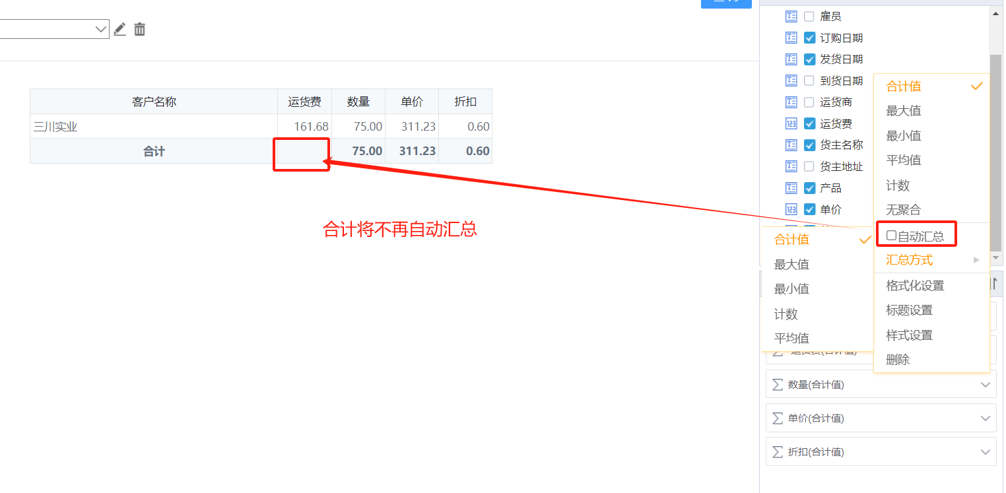Click the sigma icon of 折扣(合计值)
Image resolution: width=1006 pixels, height=493 pixels.
[x=778, y=452]
